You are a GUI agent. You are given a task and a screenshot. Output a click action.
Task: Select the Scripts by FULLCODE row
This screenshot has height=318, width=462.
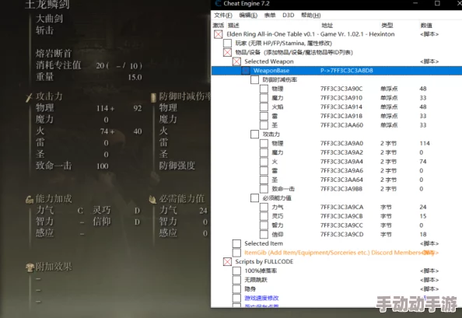(264, 262)
